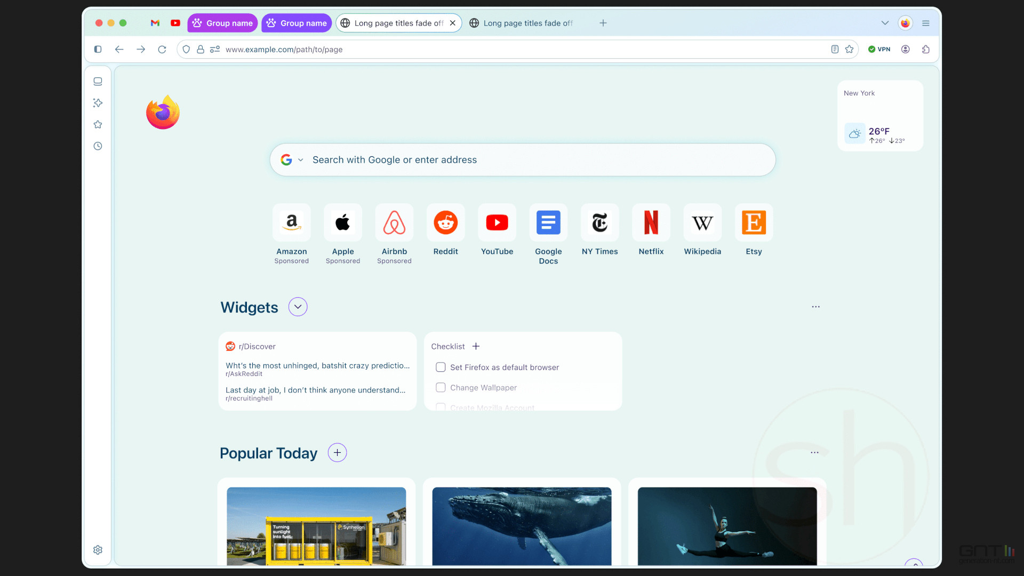The width and height of the screenshot is (1024, 576).
Task: Click the tracking protection shield icon
Action: (x=186, y=49)
